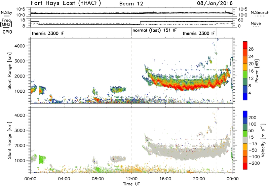Click the "4" tick on Power scale
The width and height of the screenshot is (269, 186).
(249, 93)
